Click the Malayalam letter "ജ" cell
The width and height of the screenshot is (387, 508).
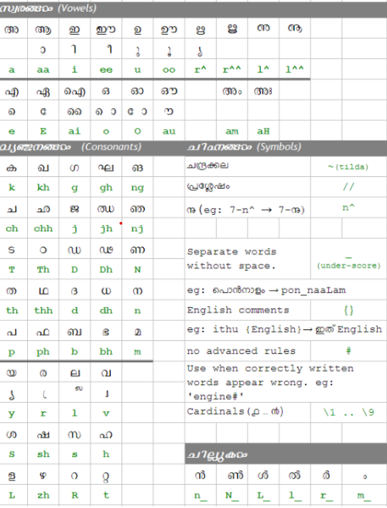click(74, 209)
